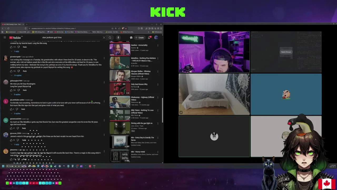Open the YouTube account avatar menu
This screenshot has width=337, height=190.
(156, 37)
